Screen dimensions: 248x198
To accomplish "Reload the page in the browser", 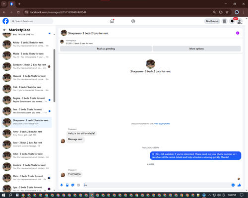I will (18, 12).
